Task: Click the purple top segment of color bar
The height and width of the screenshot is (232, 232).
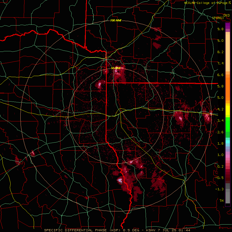Action: coord(228,26)
